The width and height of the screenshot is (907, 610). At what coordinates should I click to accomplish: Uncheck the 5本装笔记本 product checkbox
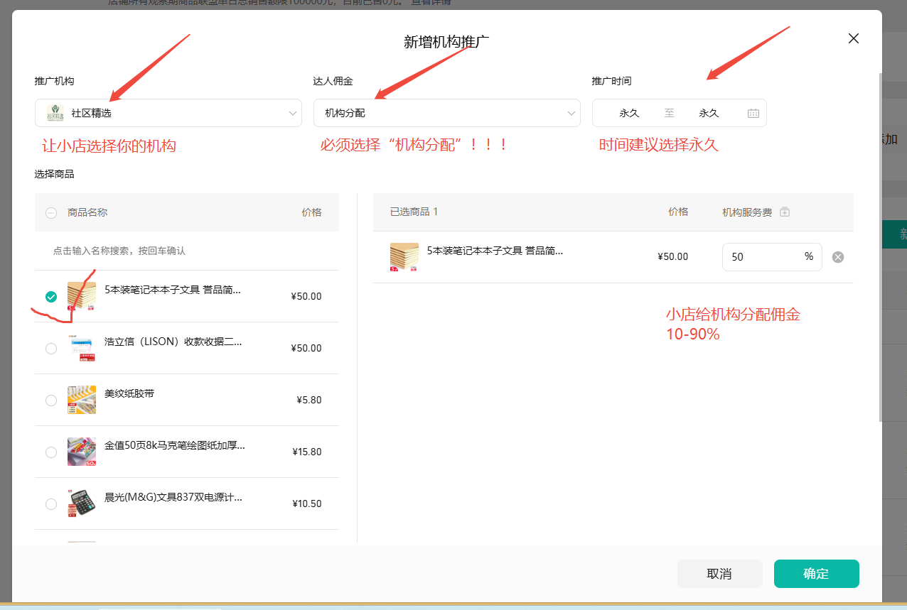coord(51,297)
